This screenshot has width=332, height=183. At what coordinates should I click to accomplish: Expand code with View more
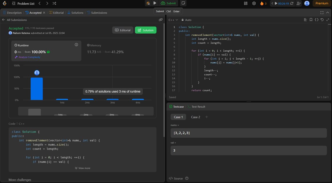pyautogui.click(x=83, y=168)
